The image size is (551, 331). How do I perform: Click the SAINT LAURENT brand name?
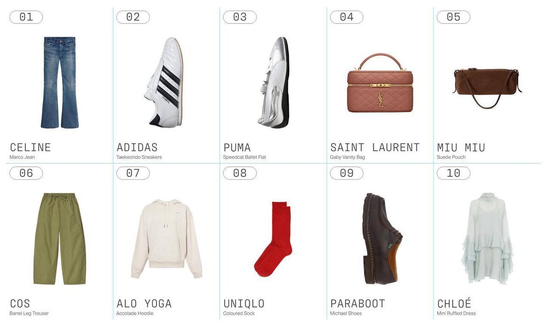375,147
